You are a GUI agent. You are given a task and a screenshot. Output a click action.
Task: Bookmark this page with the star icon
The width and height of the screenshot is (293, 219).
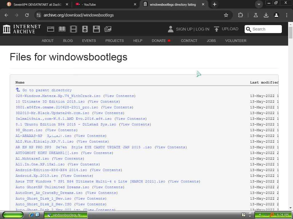(x=226, y=15)
